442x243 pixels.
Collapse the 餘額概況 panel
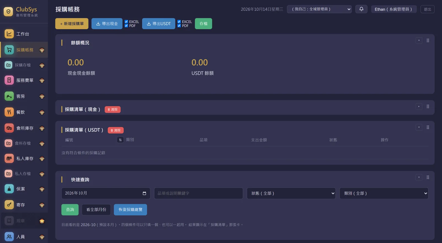coord(419,41)
